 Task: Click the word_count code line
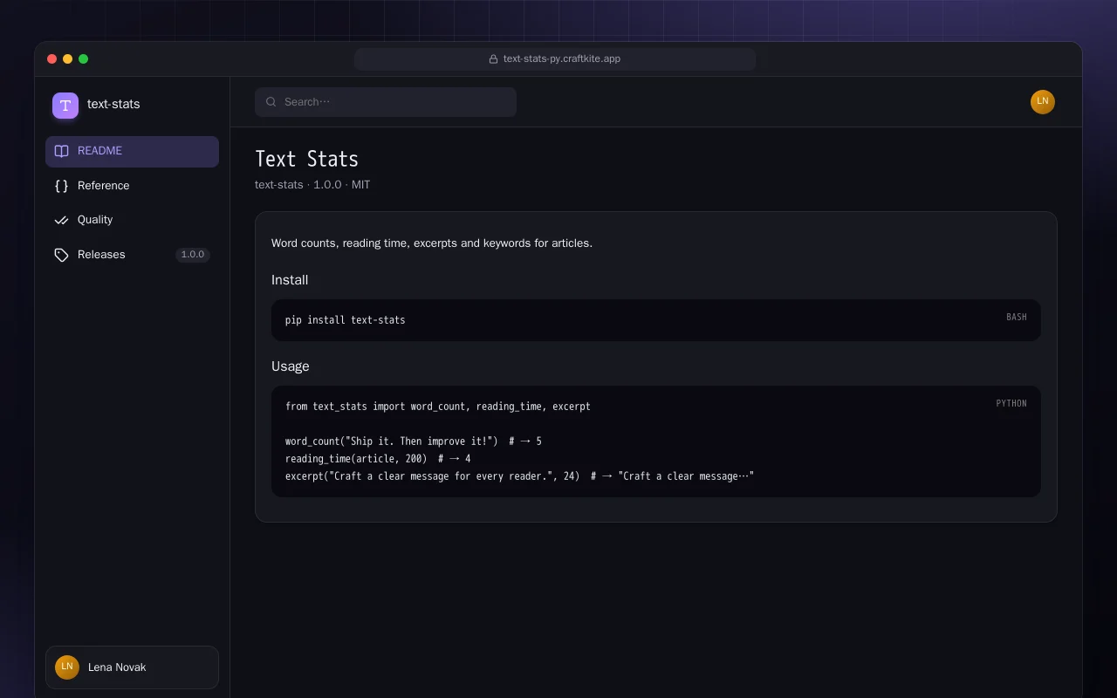pyautogui.click(x=414, y=441)
